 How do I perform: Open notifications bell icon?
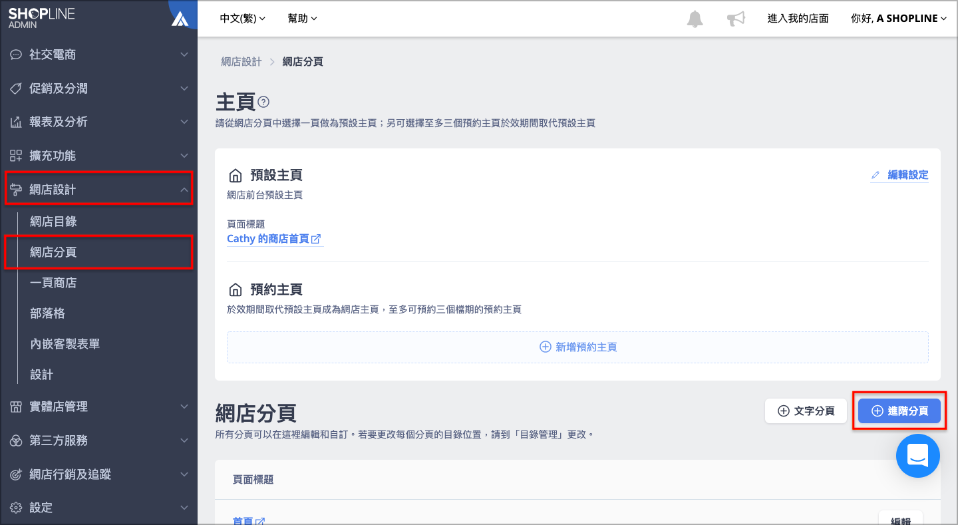pyautogui.click(x=695, y=19)
